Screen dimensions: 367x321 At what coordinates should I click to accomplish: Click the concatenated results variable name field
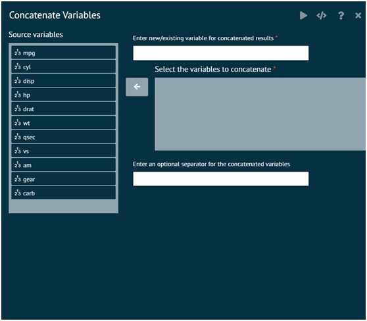(221, 53)
